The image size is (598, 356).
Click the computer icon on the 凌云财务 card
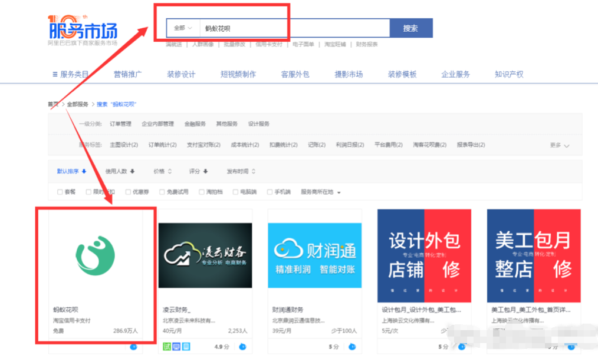point(176,347)
